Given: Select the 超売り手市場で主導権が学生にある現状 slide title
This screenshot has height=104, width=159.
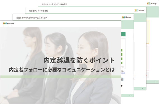Looking at the screenshot, I should [x=32, y=18].
